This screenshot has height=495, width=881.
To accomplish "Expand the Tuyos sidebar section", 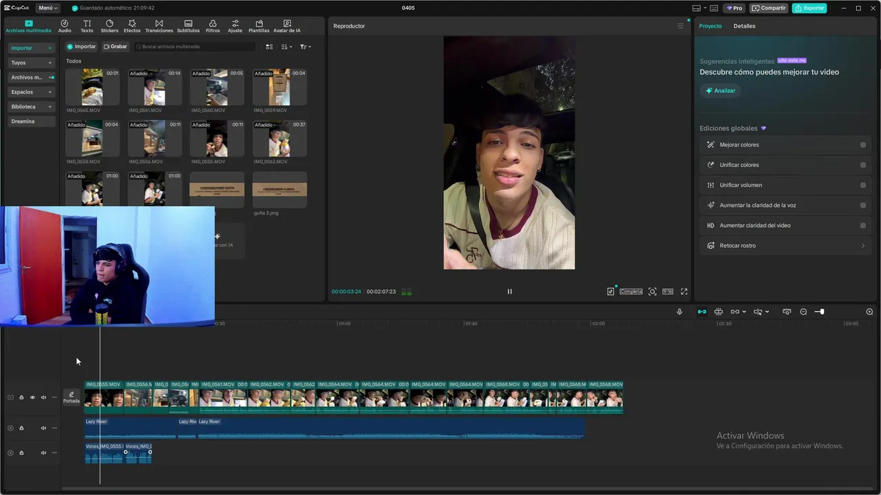I will tap(31, 63).
